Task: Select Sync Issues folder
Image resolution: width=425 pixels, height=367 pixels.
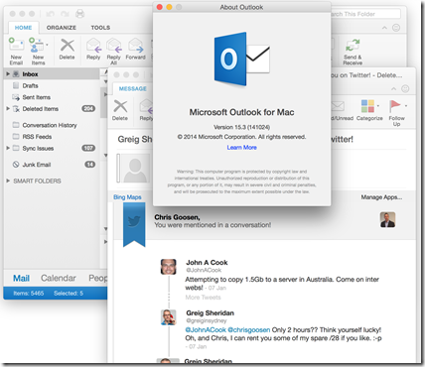Action: point(53,148)
